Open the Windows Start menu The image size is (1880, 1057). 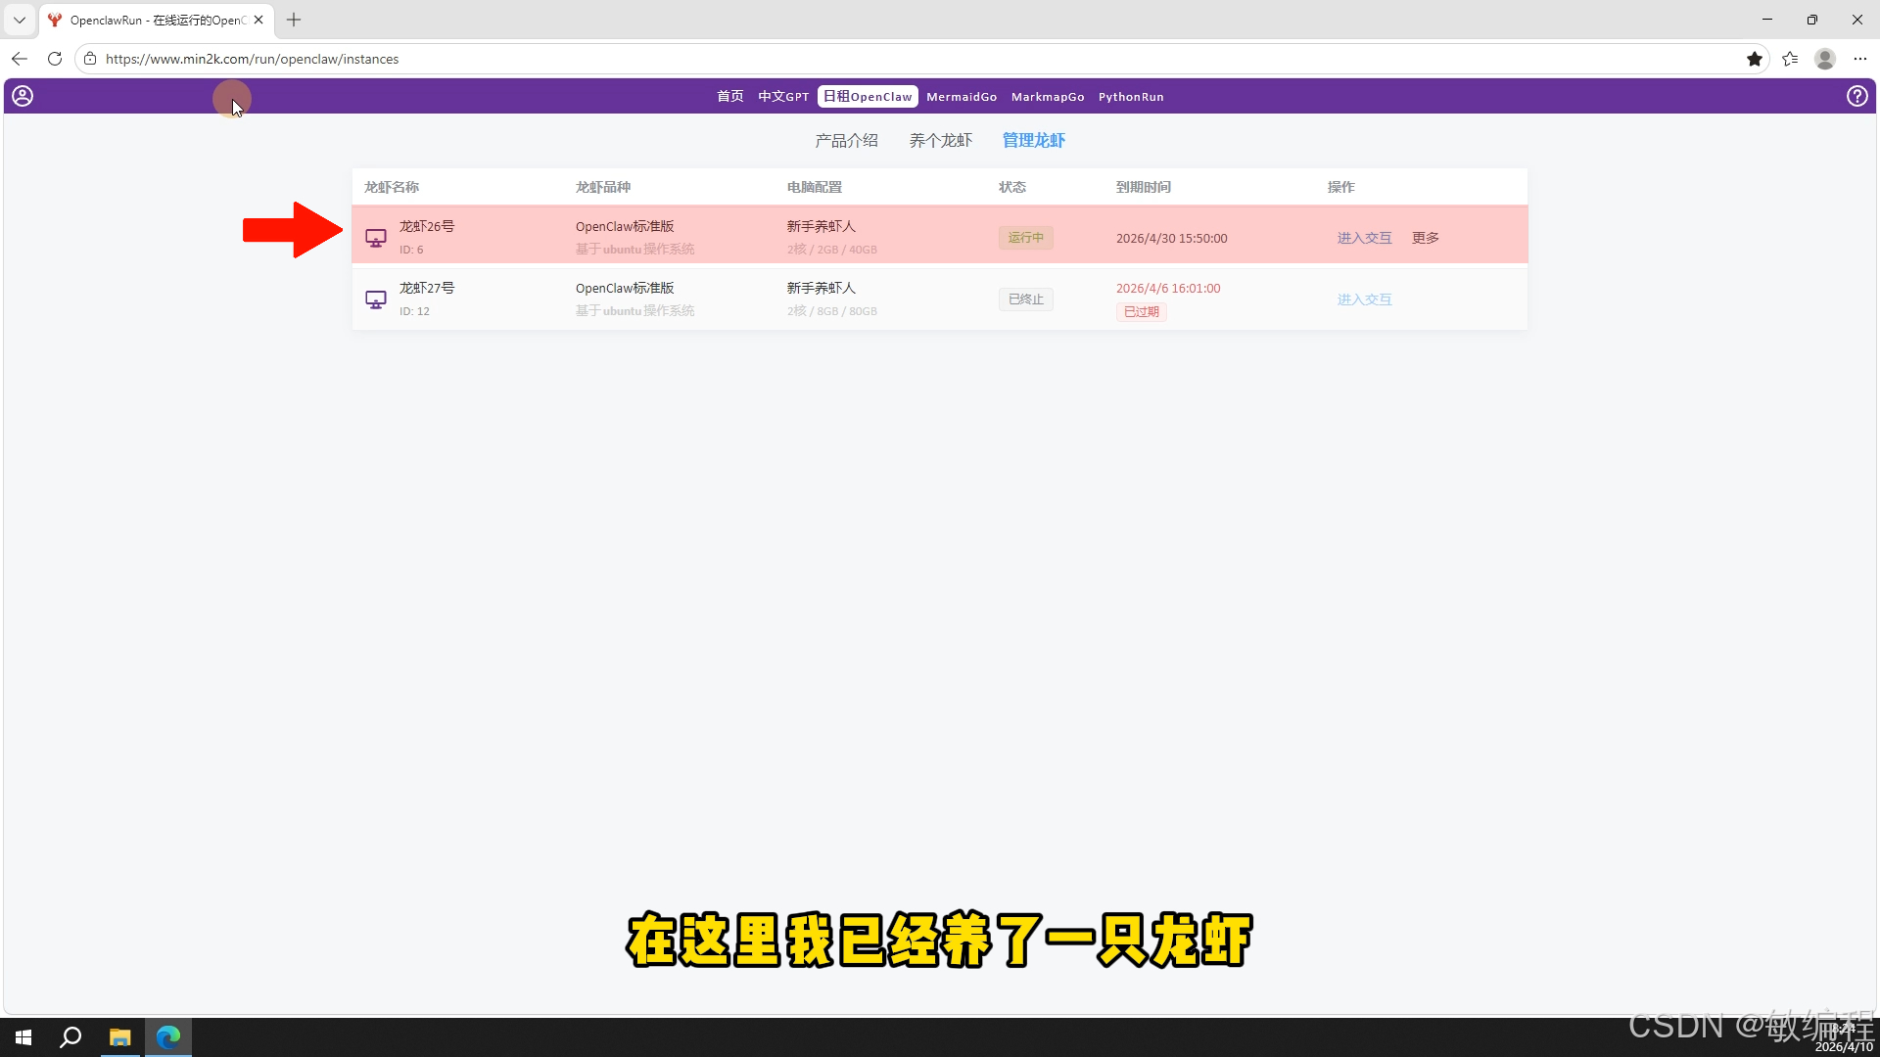pos(22,1036)
